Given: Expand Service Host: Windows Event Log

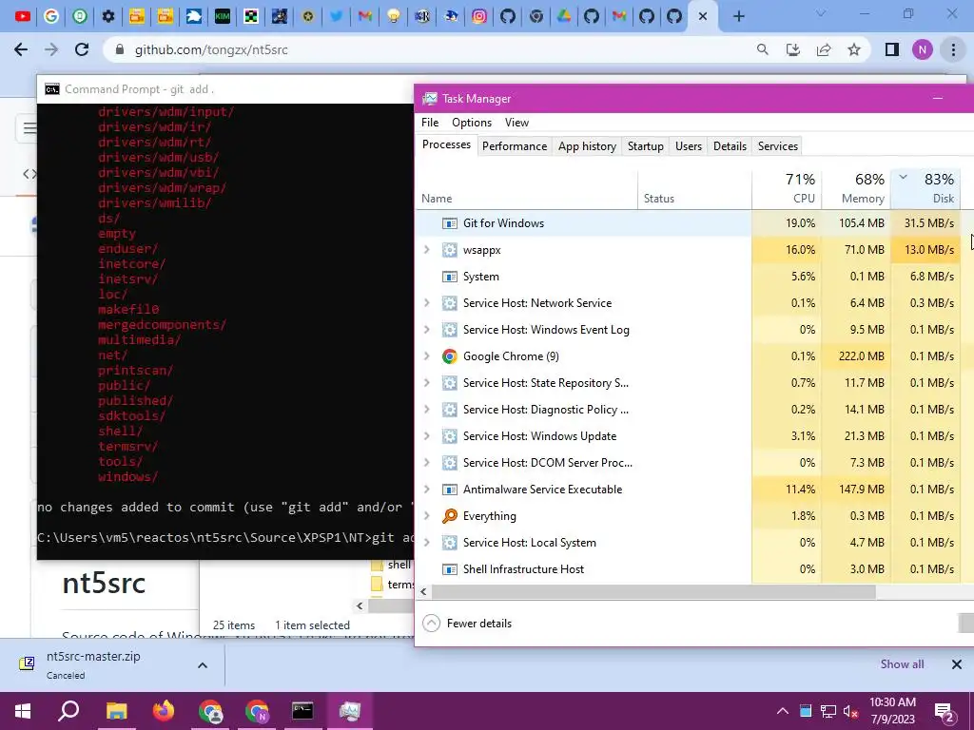Looking at the screenshot, I should [427, 330].
